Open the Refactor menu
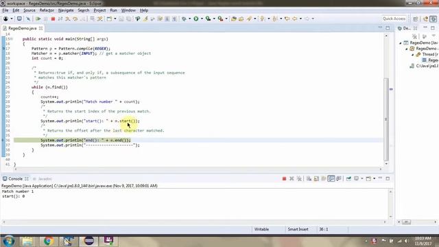 [47, 10]
